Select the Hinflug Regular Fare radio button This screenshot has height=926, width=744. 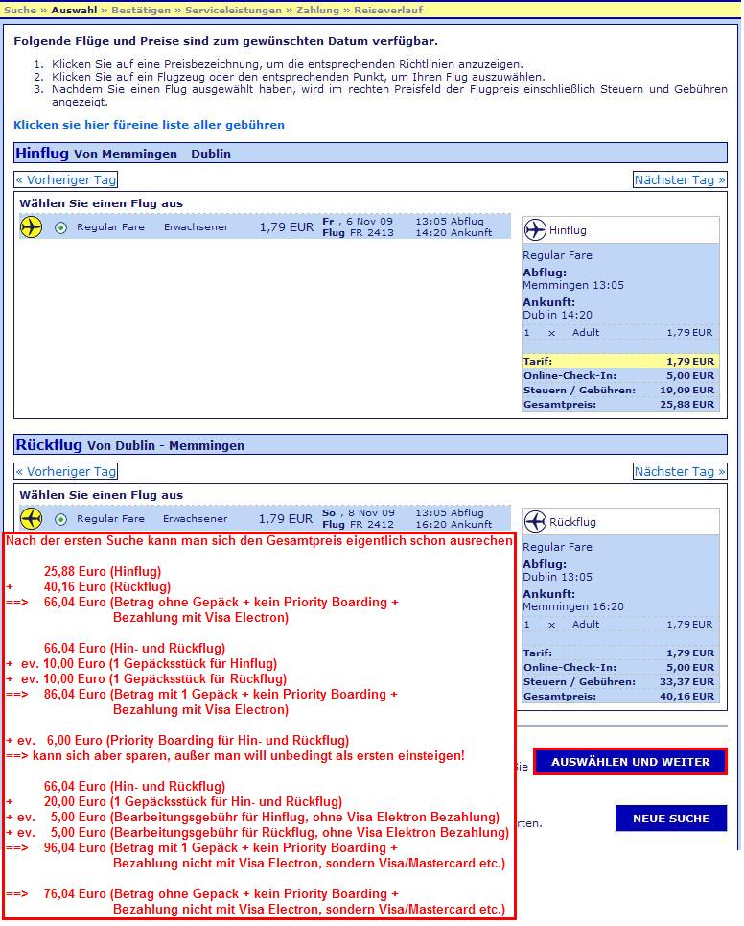coord(61,227)
